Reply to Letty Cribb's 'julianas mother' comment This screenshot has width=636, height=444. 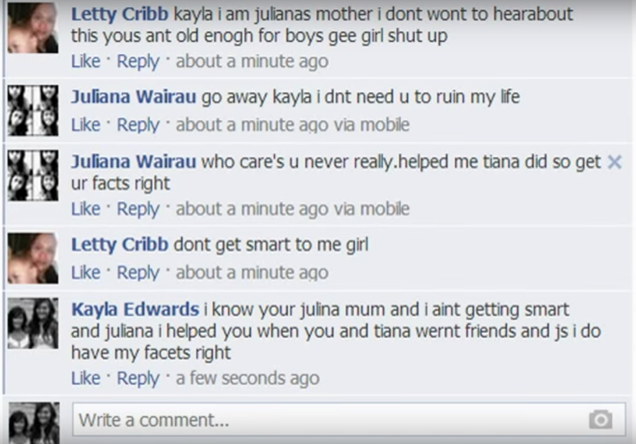[x=138, y=62]
